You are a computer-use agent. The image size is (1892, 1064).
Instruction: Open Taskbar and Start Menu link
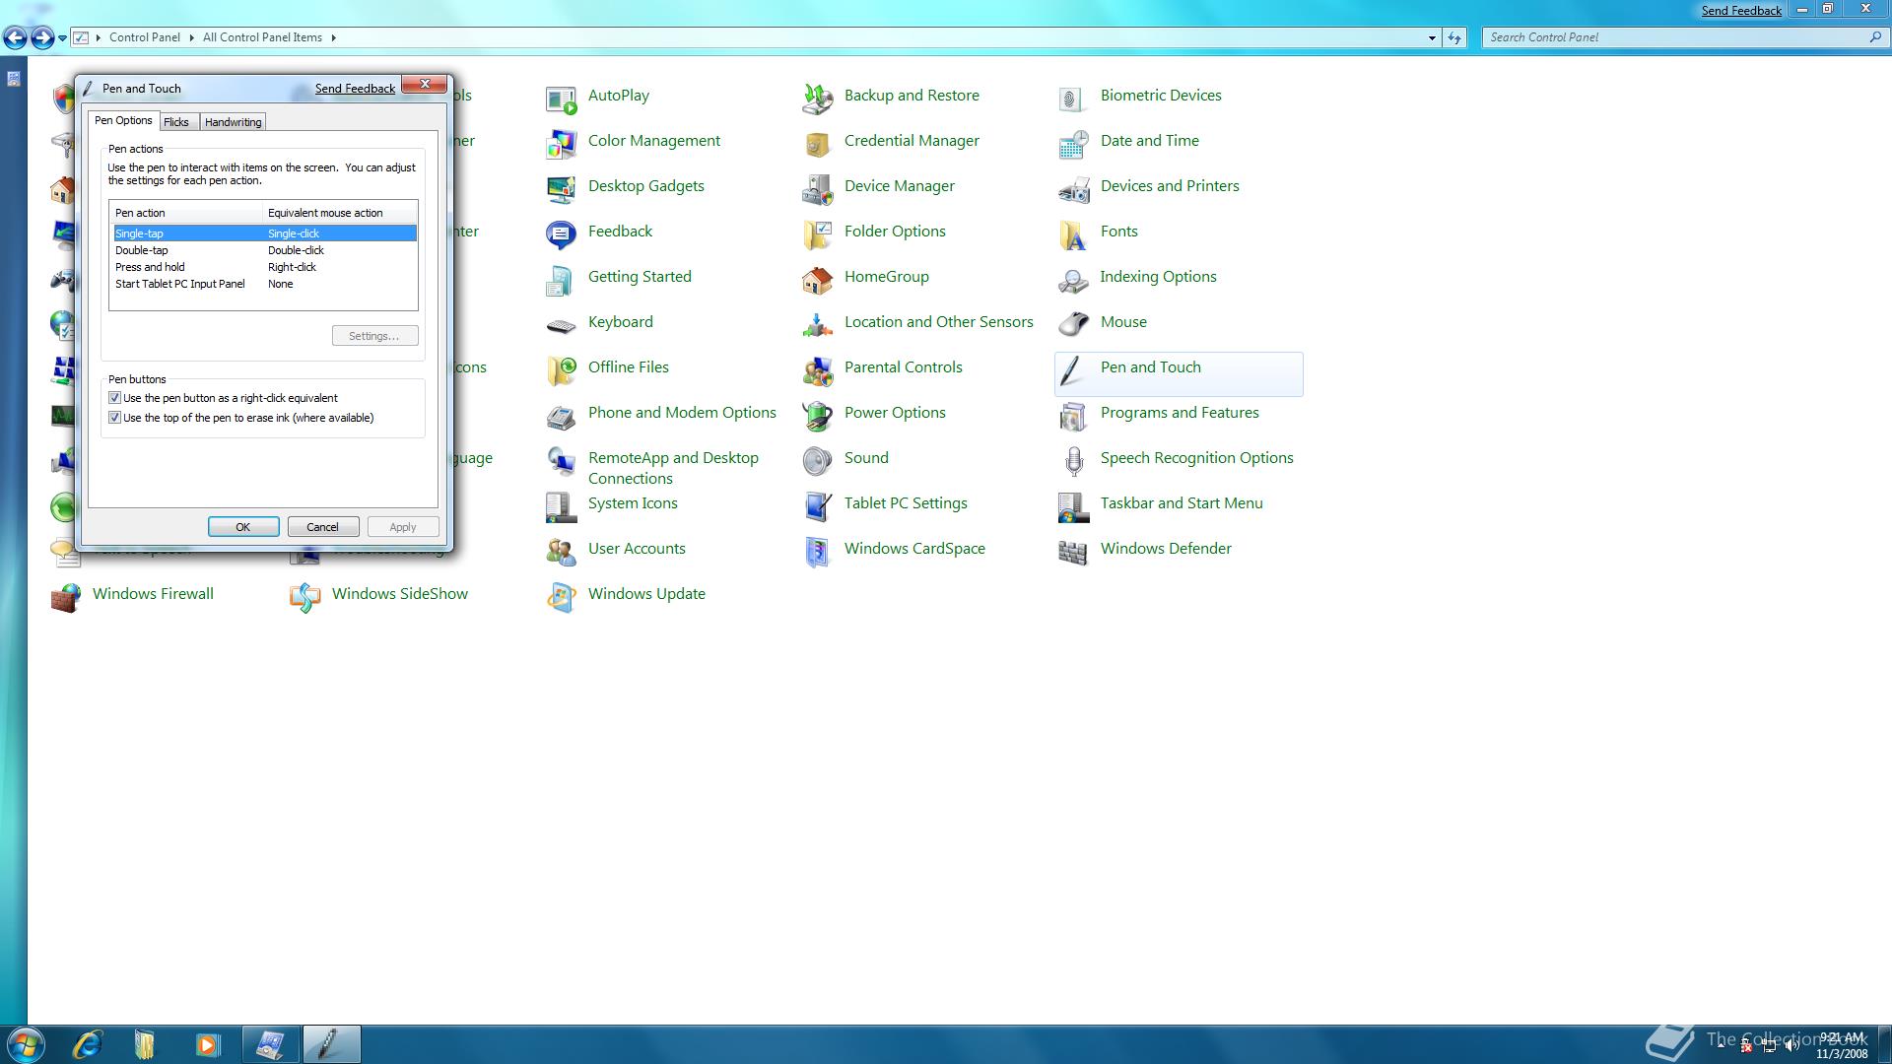click(1182, 502)
